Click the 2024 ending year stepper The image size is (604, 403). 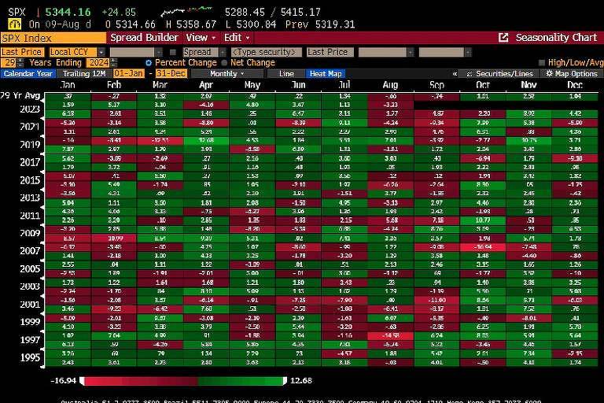(x=113, y=62)
